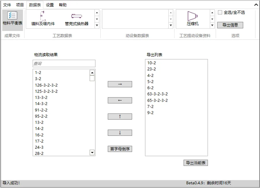Open the 物料平衡表 material balance icon

[x=12, y=20]
